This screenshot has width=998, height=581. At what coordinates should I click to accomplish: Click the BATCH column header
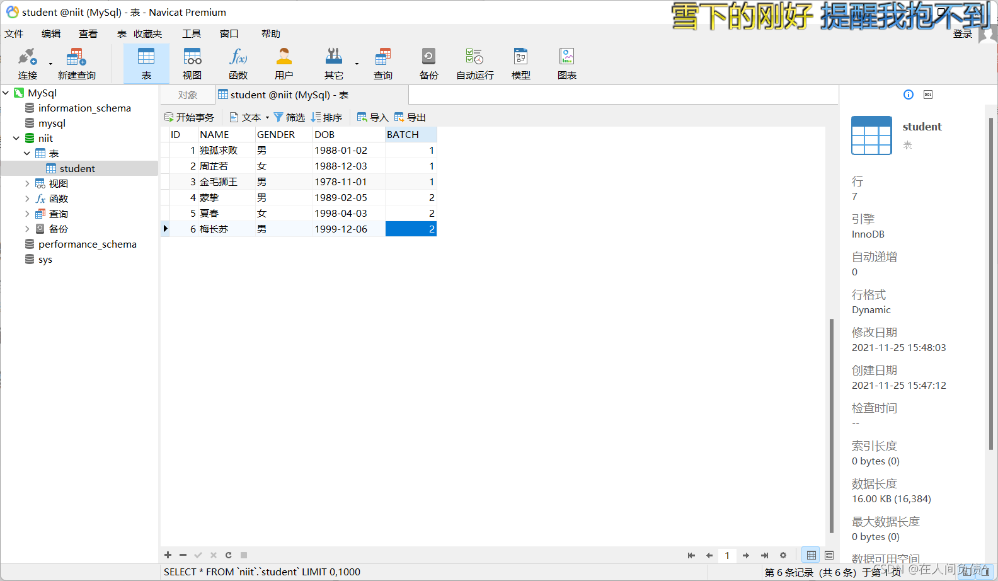click(411, 134)
